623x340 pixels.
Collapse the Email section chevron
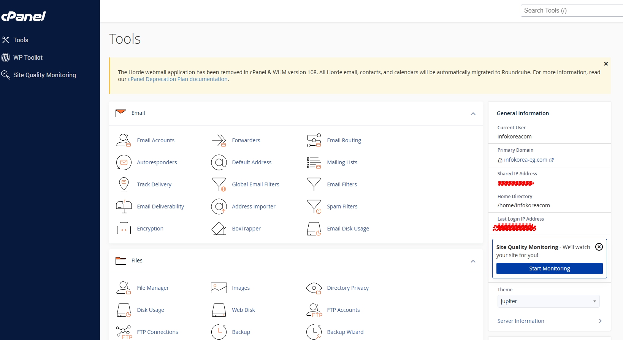(473, 114)
